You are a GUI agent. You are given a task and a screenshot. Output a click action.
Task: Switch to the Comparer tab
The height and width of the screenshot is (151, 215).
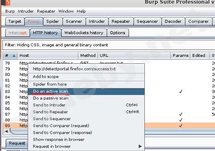[x=198, y=22]
